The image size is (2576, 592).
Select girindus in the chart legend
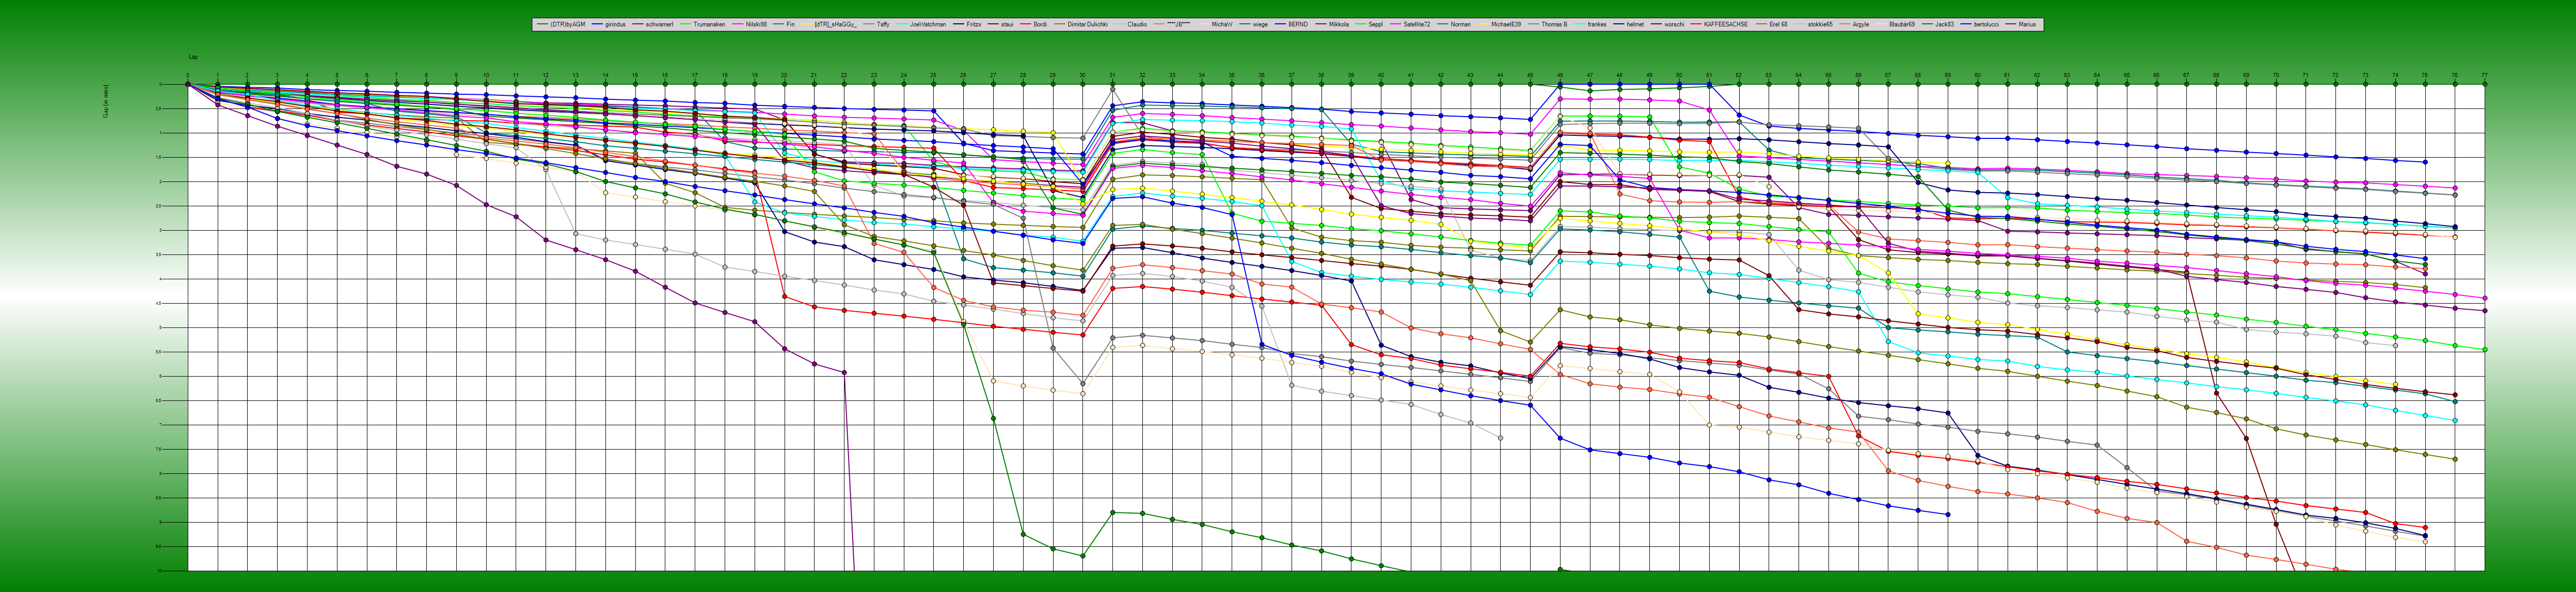616,24
